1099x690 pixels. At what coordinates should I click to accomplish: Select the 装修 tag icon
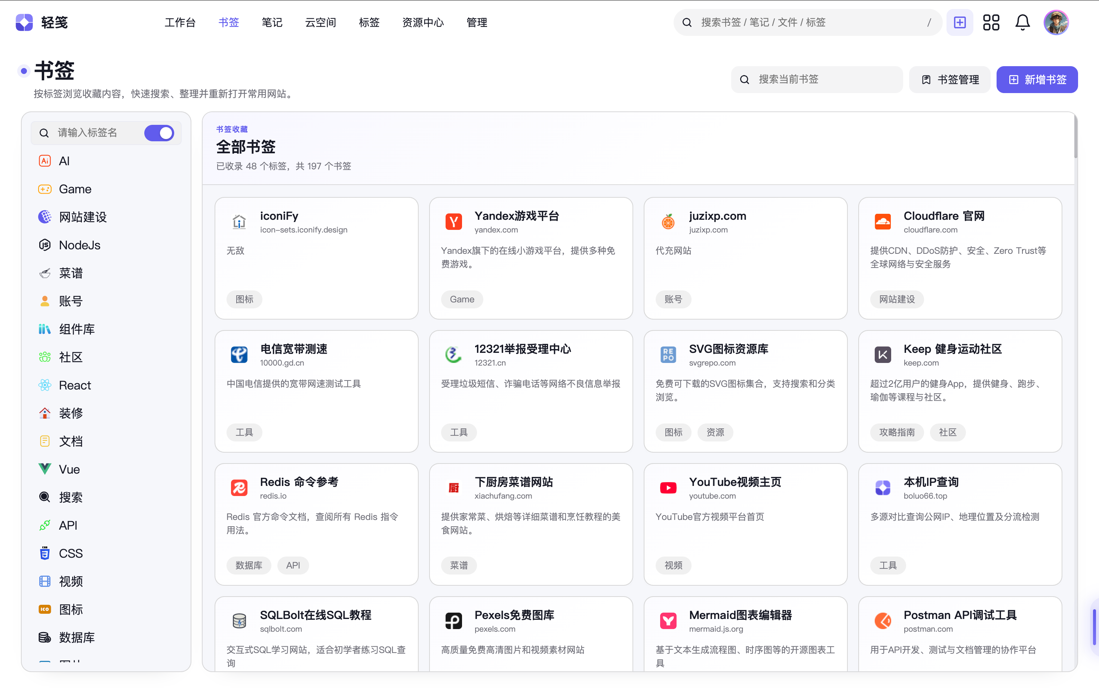point(45,413)
